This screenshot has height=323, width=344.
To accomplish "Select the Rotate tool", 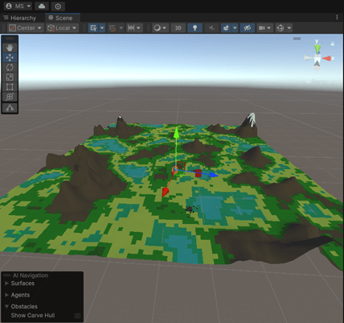I will [x=10, y=67].
